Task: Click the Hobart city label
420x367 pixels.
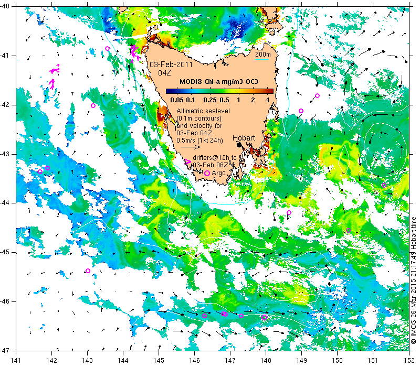Action: [x=244, y=138]
